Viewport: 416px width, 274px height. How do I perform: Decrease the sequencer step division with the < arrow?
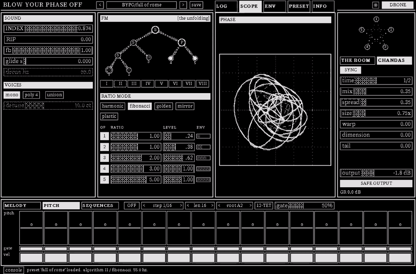[x=144, y=205]
